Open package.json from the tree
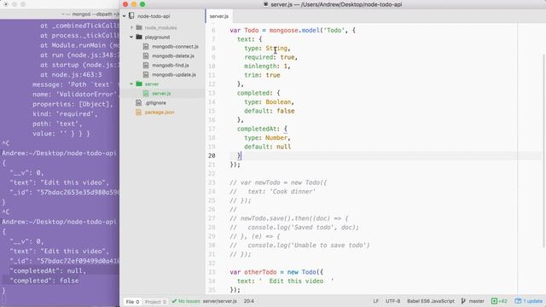The image size is (546, 307). (160, 112)
